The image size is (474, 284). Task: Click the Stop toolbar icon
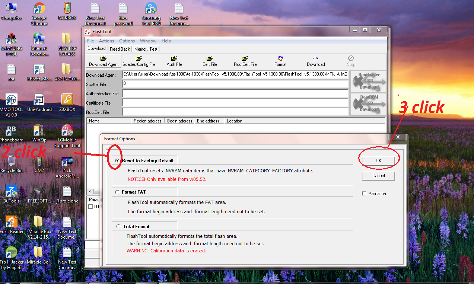tap(351, 58)
